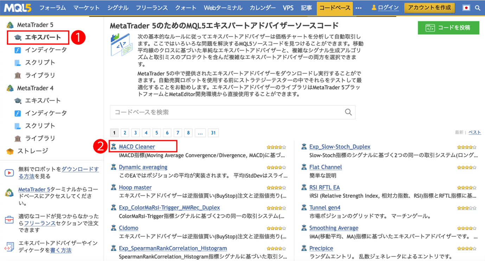Viewport: 485px width, 261px height.
Task: Go to page 8 of results
Action: 189,133
